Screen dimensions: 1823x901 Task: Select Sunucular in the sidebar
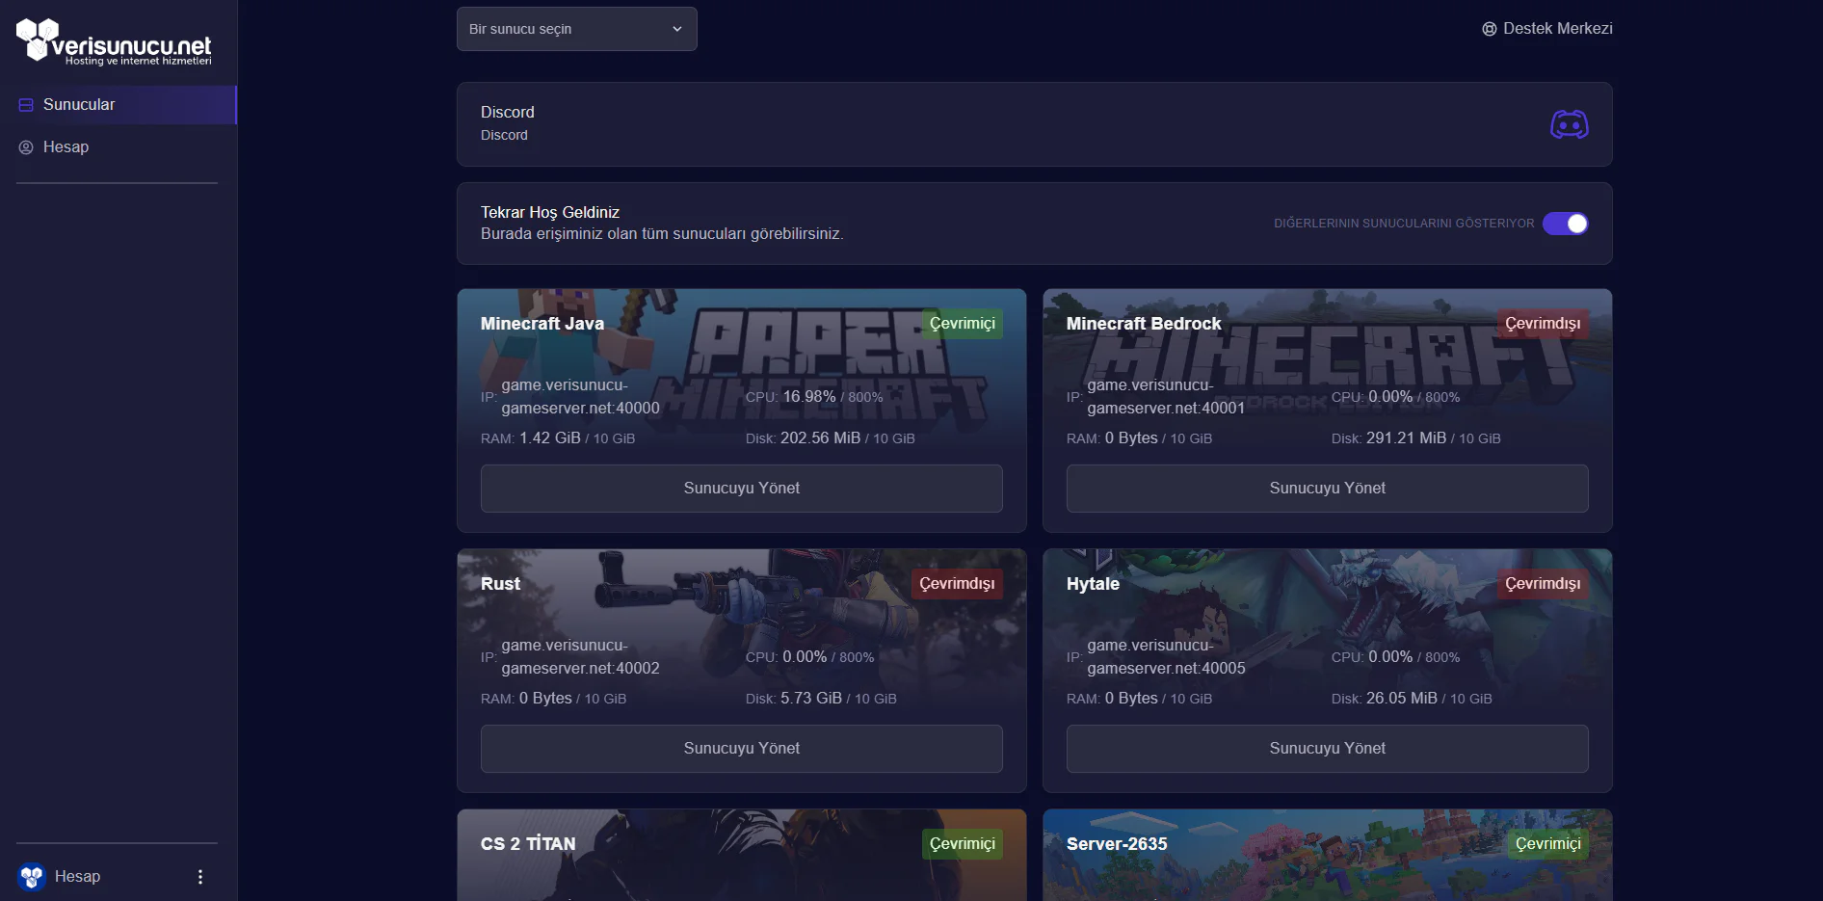point(119,105)
